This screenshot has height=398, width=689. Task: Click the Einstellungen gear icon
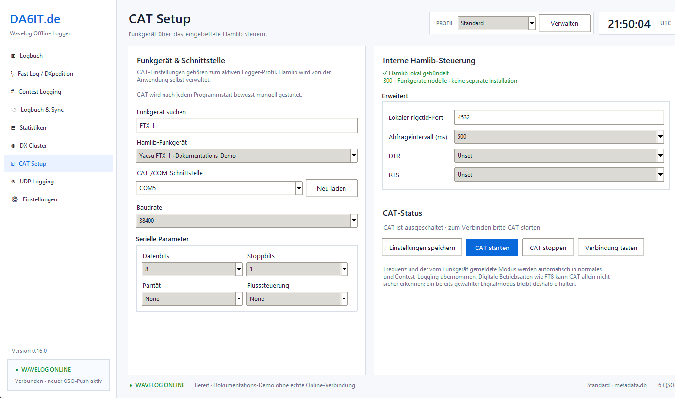click(15, 199)
